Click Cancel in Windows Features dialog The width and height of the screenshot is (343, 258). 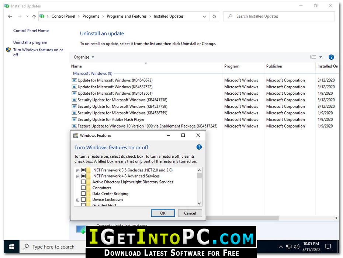190,213
